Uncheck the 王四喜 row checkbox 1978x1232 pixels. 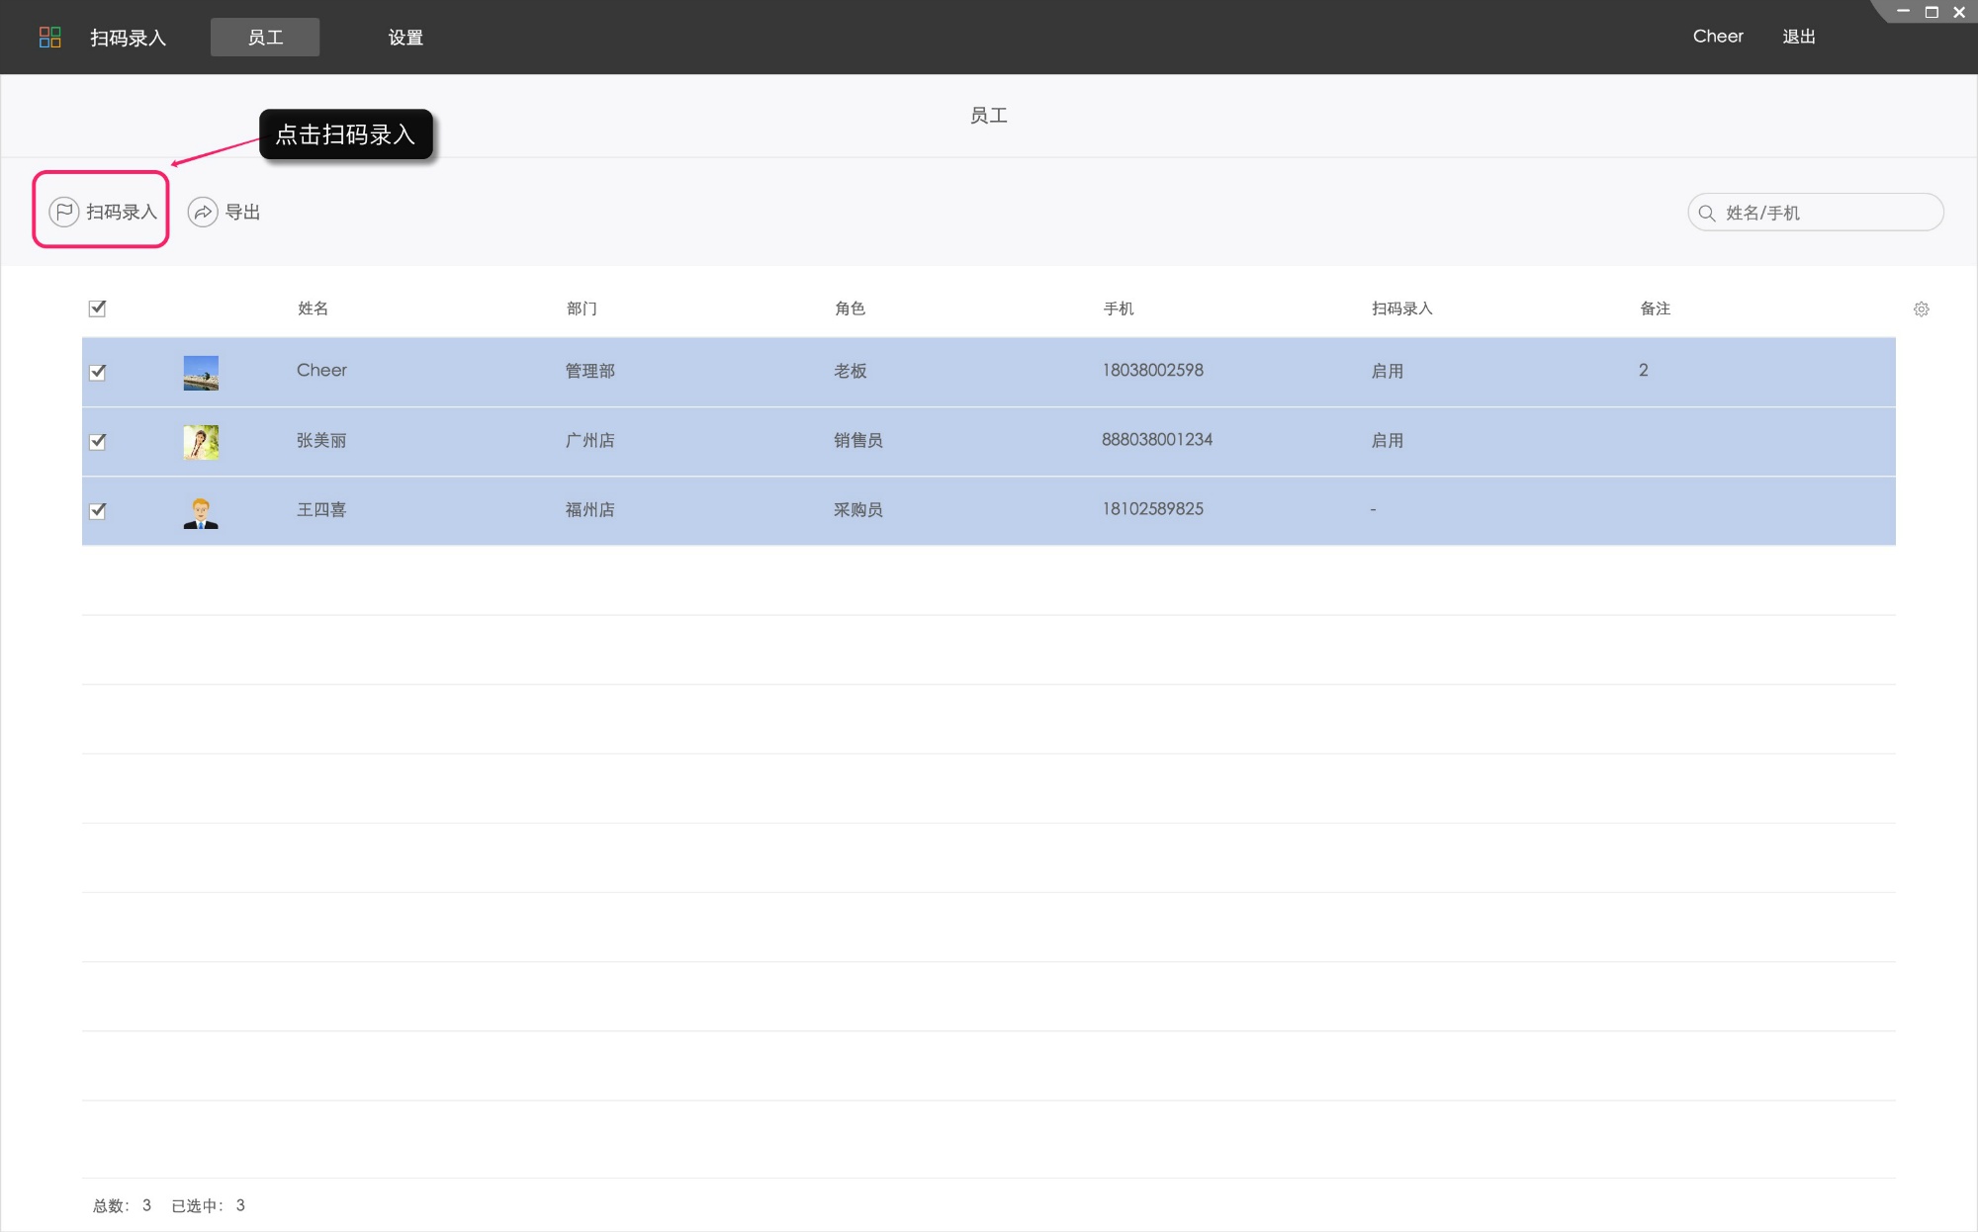(97, 511)
